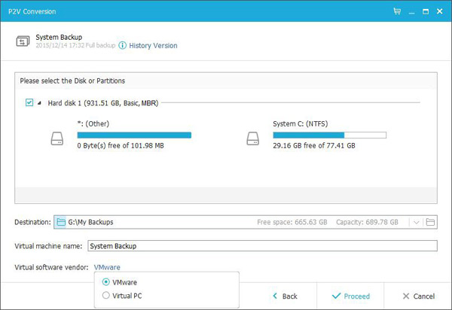This screenshot has height=310, width=452.
Task: Minimize the P2V Conversion window
Action: [x=411, y=12]
